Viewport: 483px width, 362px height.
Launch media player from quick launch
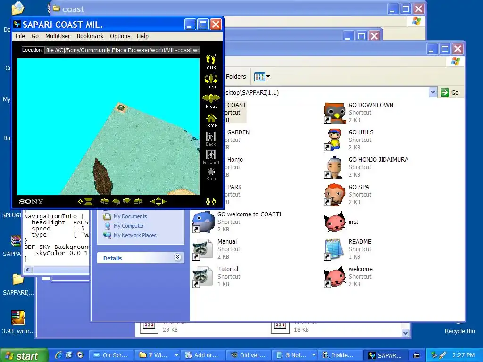pyautogui.click(x=80, y=355)
